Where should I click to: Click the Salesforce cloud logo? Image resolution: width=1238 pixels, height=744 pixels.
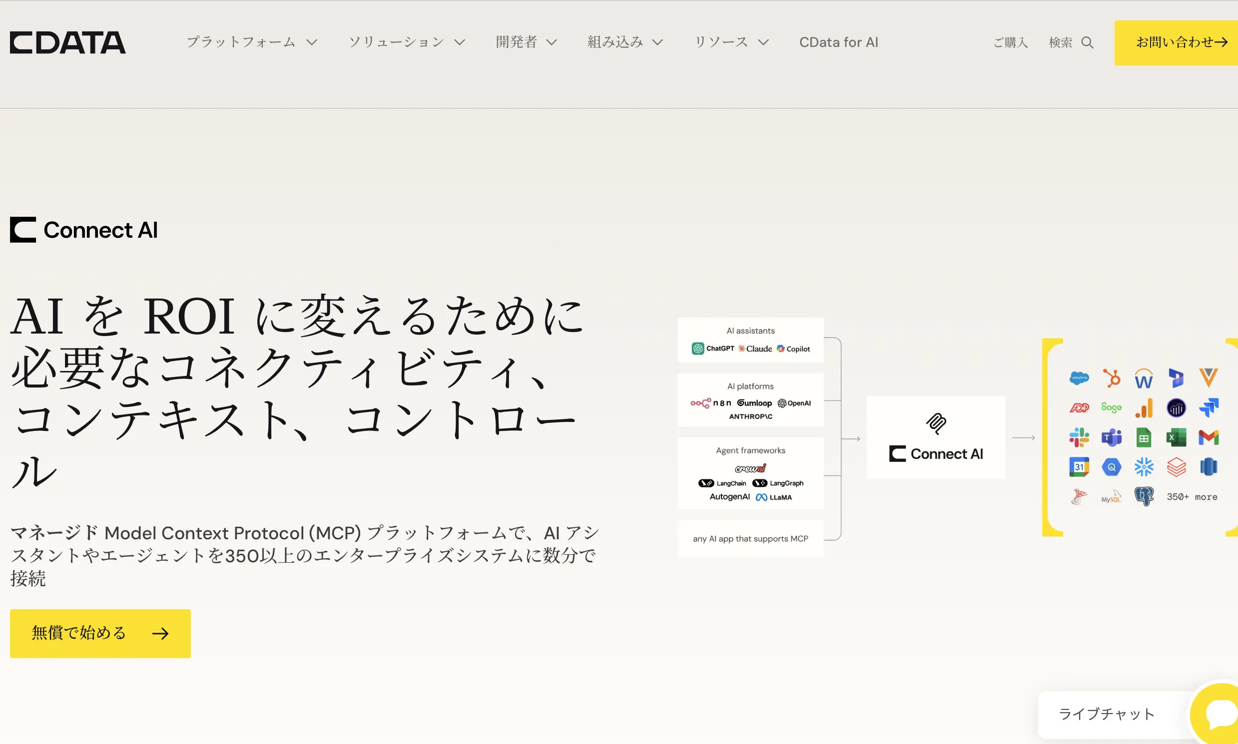(1079, 378)
